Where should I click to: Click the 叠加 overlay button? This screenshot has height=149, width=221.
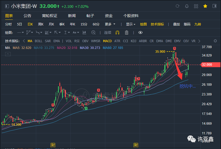coord(176,24)
